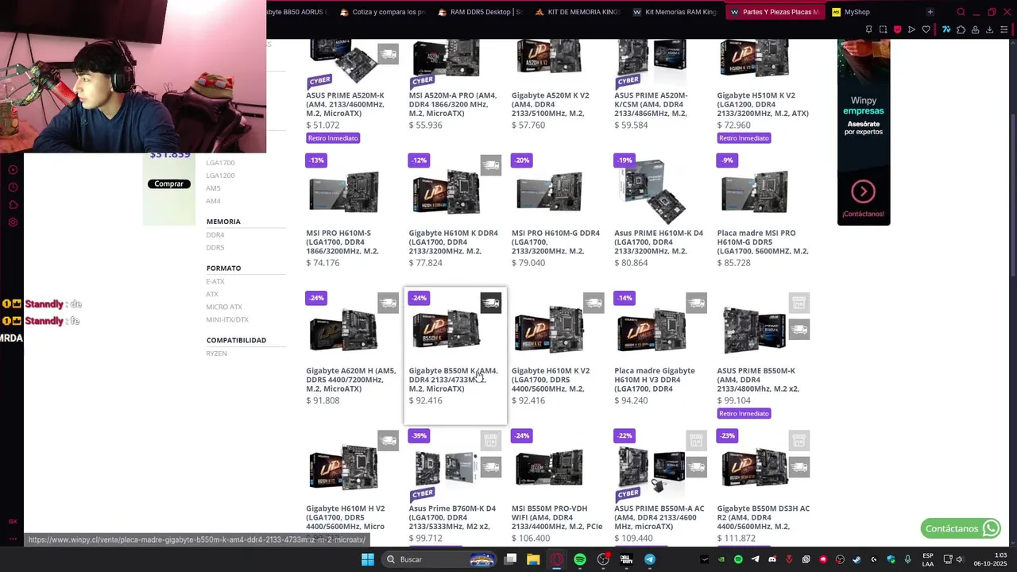Click the Contáctanos WhatsApp button
The width and height of the screenshot is (1017, 572).
961,528
